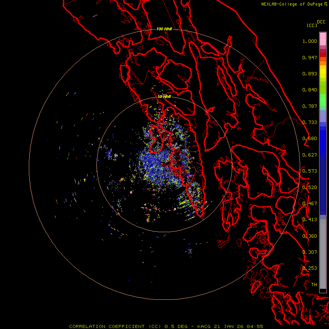
Task: Click the TH threshold label
Action: [x=314, y=285]
